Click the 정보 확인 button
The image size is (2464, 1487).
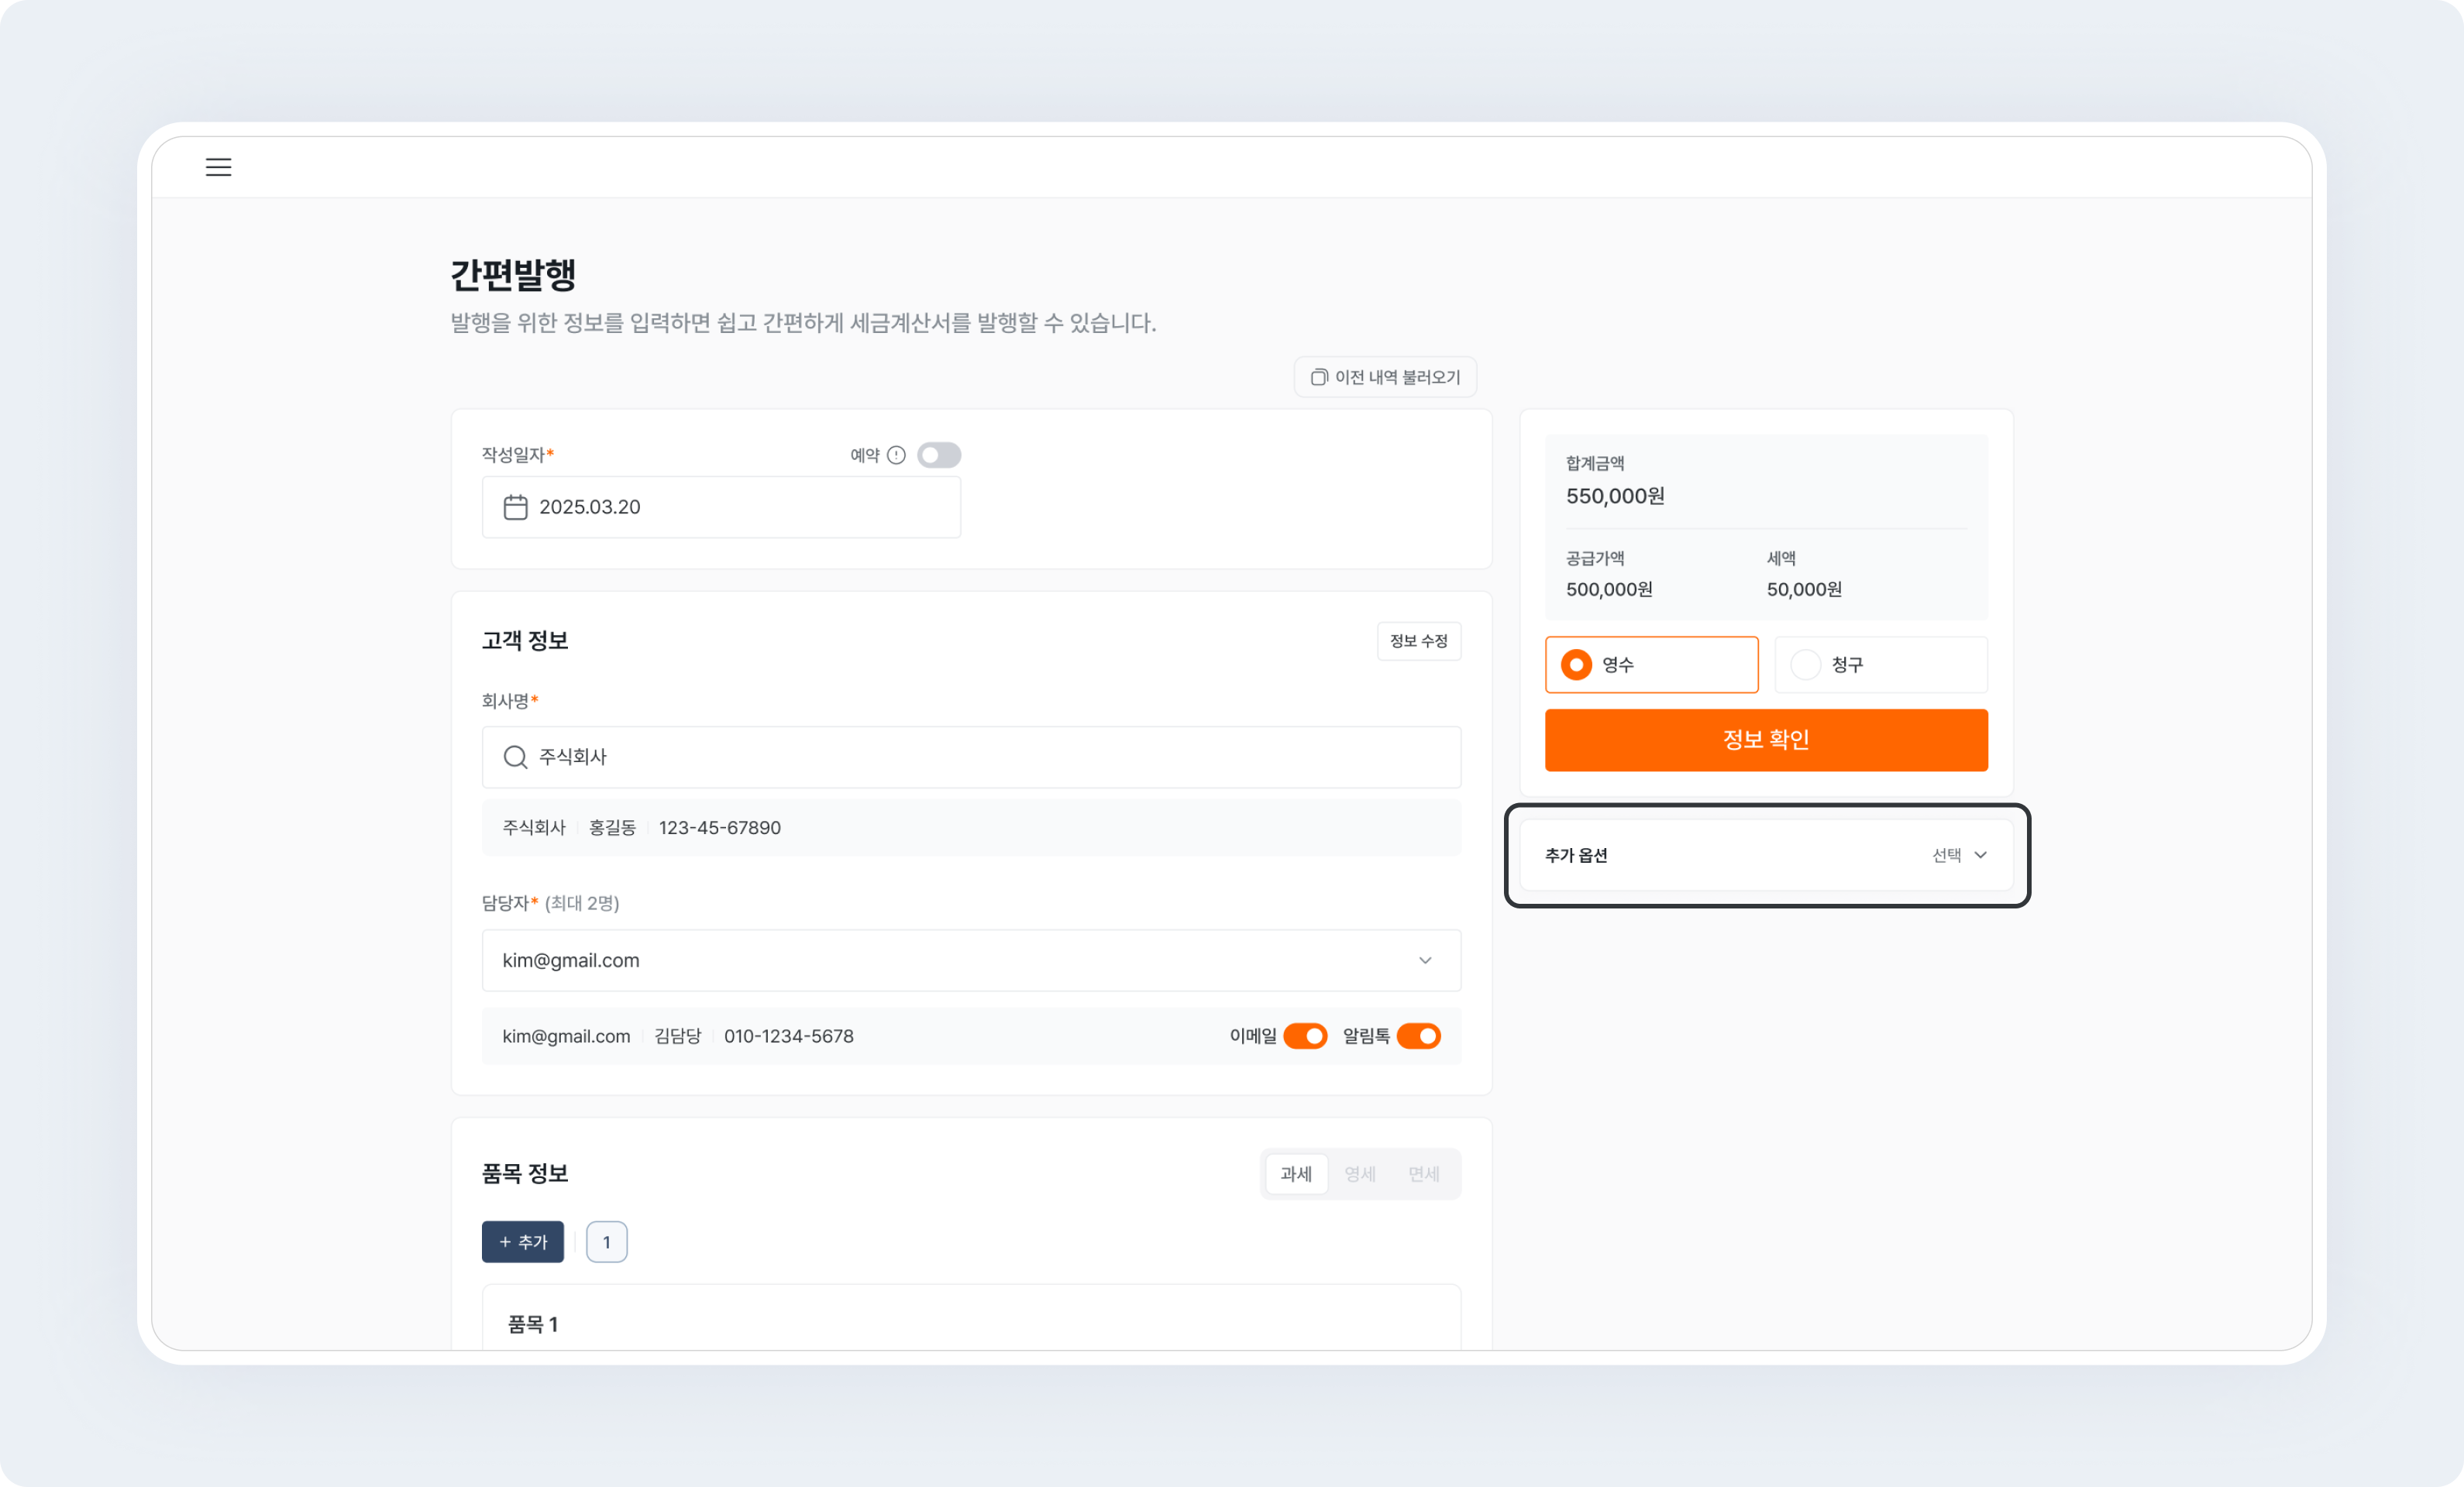[1766, 740]
